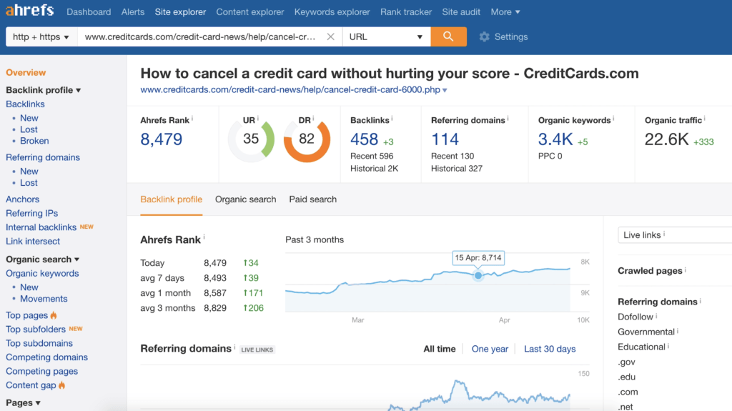
Task: Open Broken backlinks in the sidebar
Action: (34, 141)
